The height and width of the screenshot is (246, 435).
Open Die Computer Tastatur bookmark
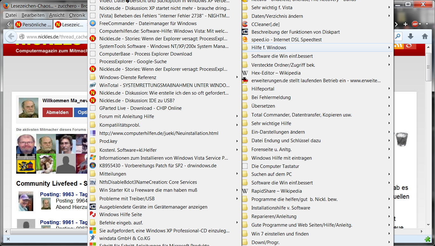(318, 166)
